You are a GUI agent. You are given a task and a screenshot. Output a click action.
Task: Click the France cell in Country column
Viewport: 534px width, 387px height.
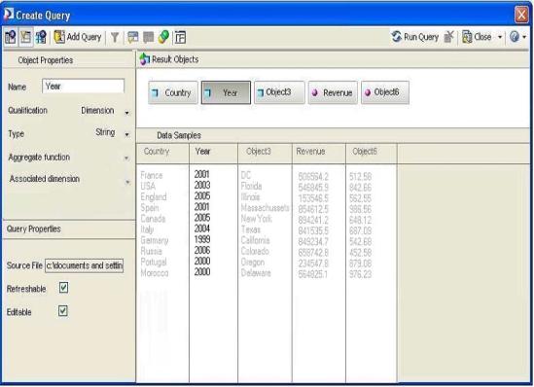pyautogui.click(x=152, y=175)
